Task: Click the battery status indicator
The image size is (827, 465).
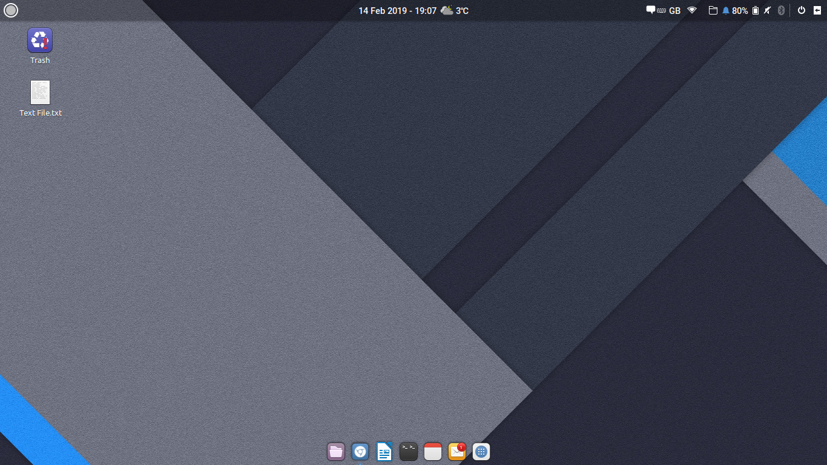Action: tap(755, 10)
